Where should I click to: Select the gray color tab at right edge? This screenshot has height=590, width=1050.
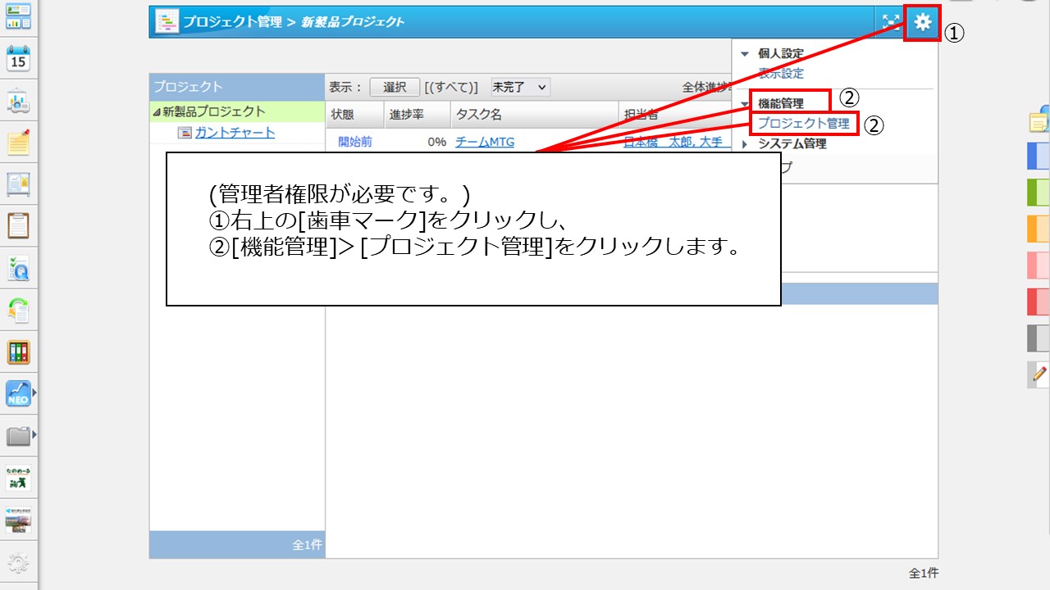(1039, 338)
